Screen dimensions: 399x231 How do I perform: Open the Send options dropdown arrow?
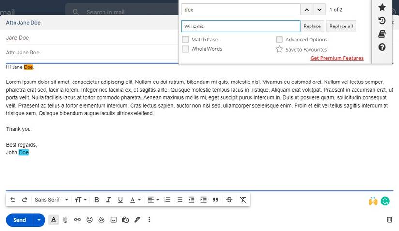click(x=39, y=220)
